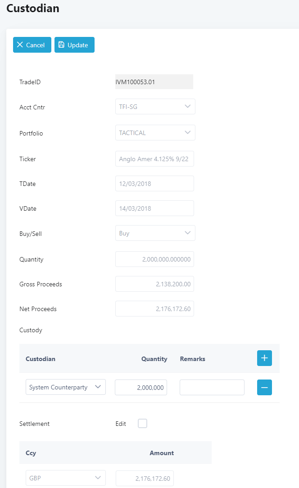Image resolution: width=299 pixels, height=488 pixels.
Task: Expand the Portfolio TACTICAL dropdown
Action: coord(155,133)
